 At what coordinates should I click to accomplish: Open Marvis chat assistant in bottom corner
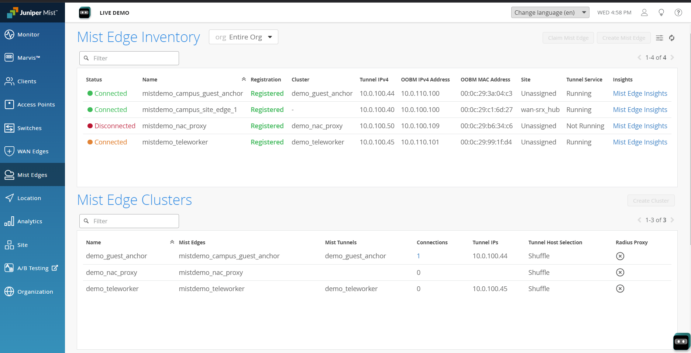[x=681, y=342]
